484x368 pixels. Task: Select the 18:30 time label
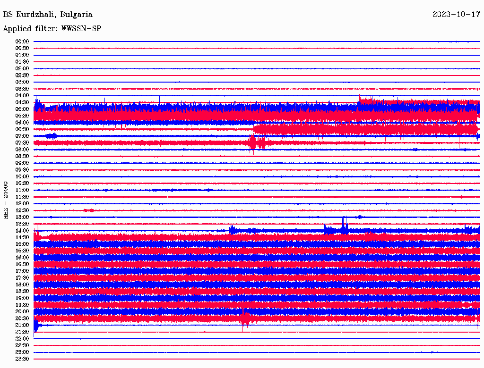pos(22,291)
